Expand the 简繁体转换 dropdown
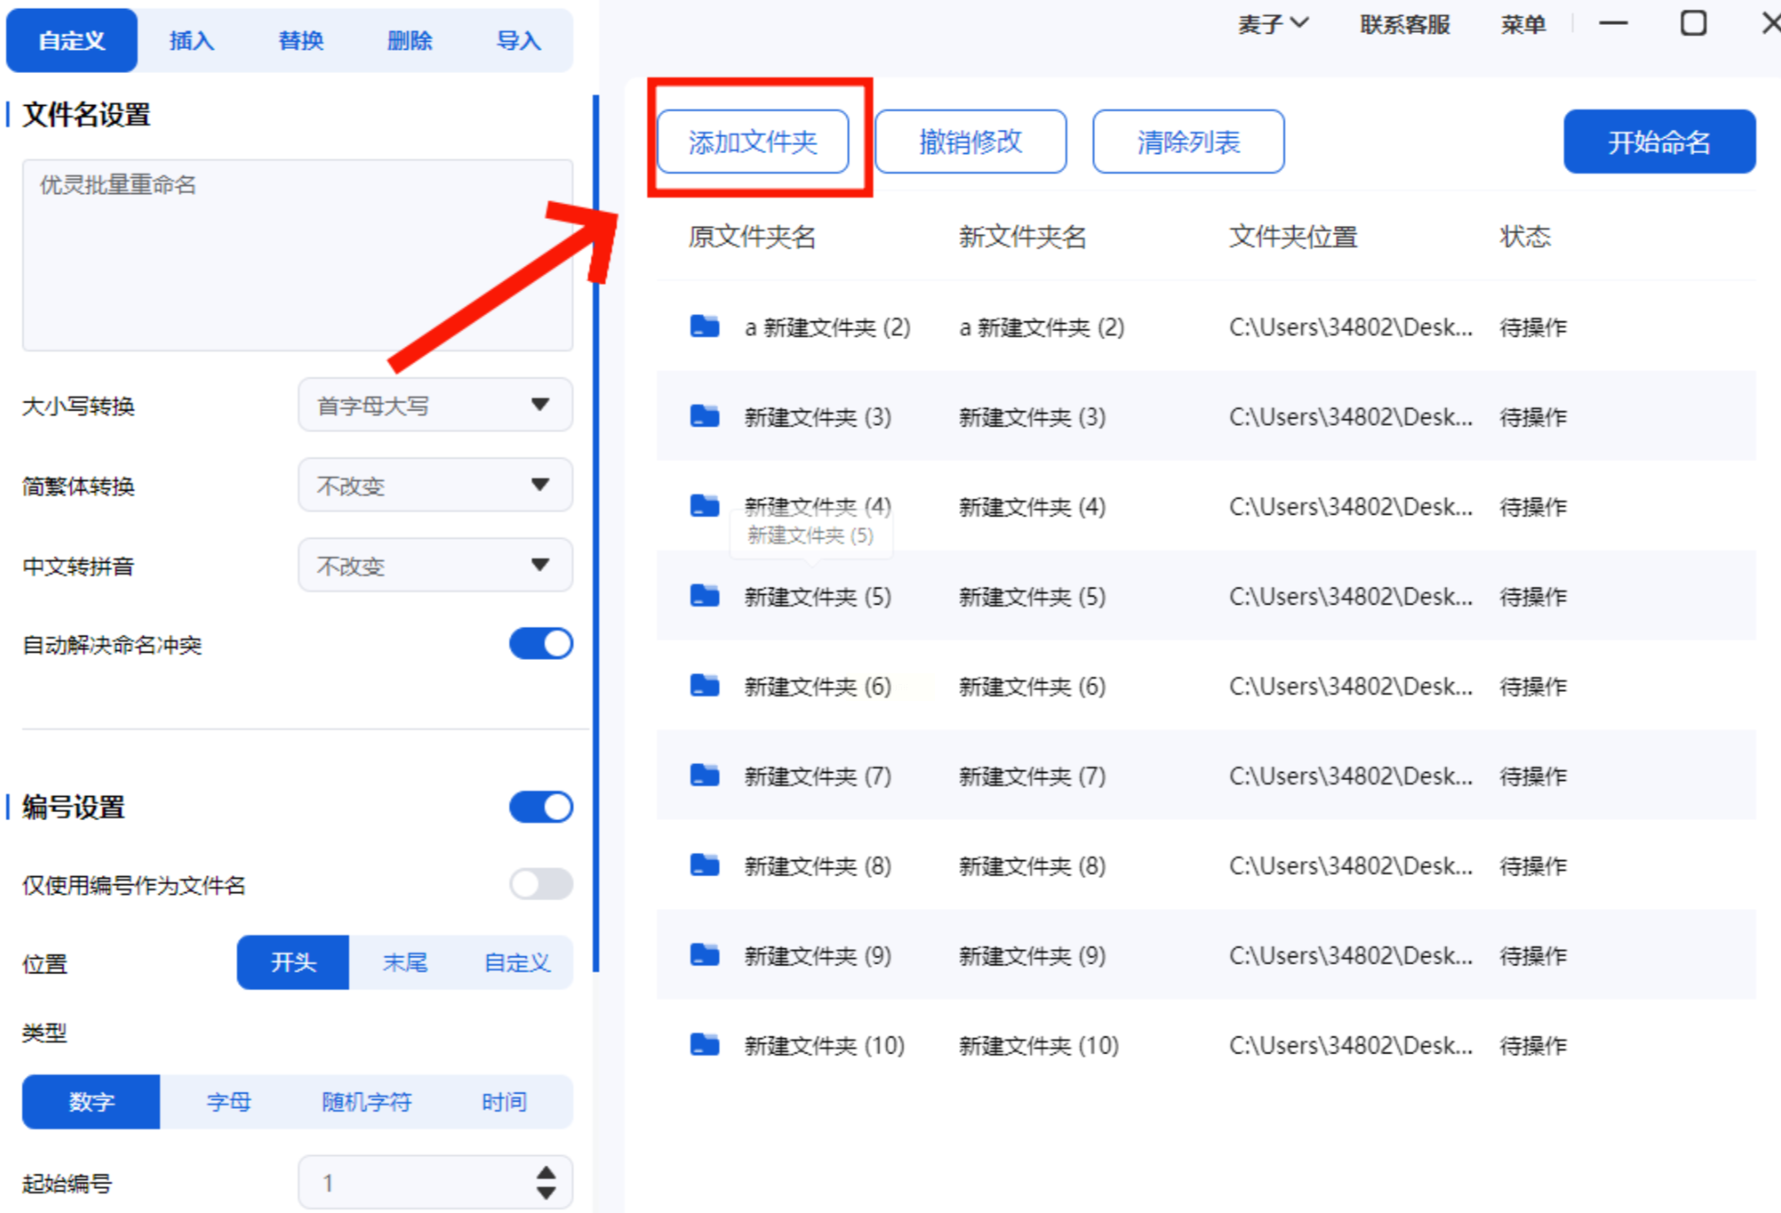 pos(435,485)
